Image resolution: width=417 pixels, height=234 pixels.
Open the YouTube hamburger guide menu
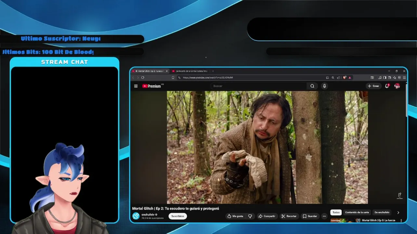[136, 86]
